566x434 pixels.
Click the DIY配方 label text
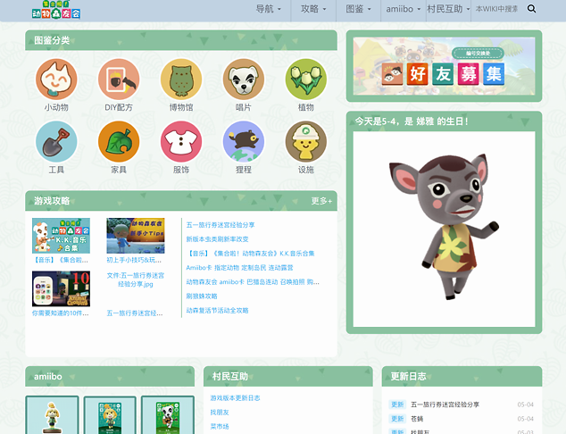[119, 107]
